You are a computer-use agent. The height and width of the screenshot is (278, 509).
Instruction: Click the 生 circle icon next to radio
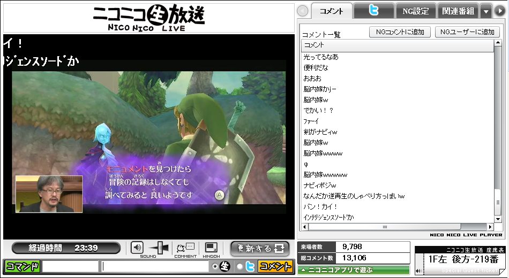tap(224, 266)
